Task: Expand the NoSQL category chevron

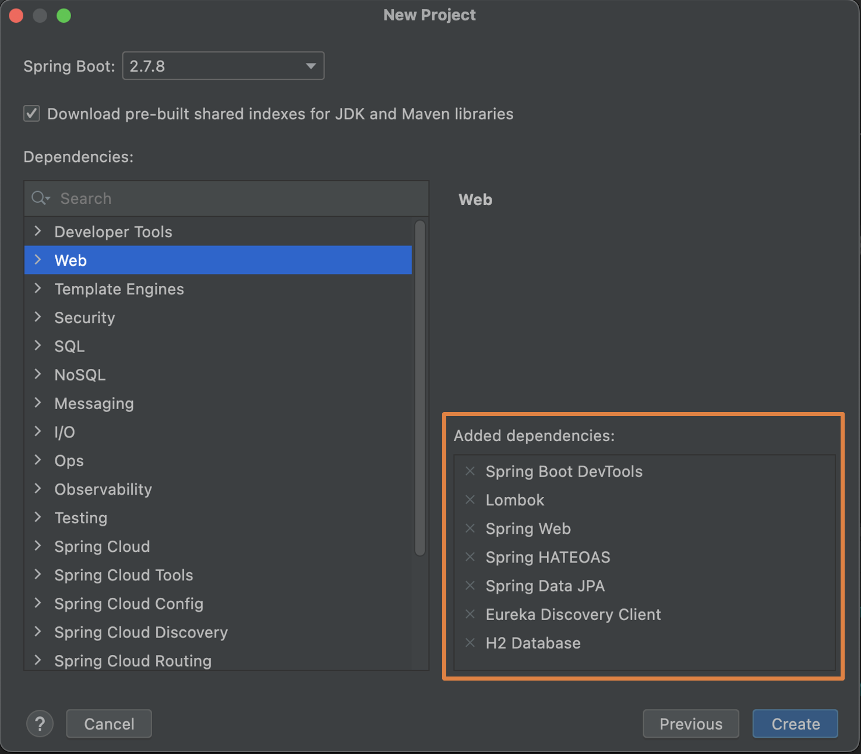Action: [x=38, y=374]
